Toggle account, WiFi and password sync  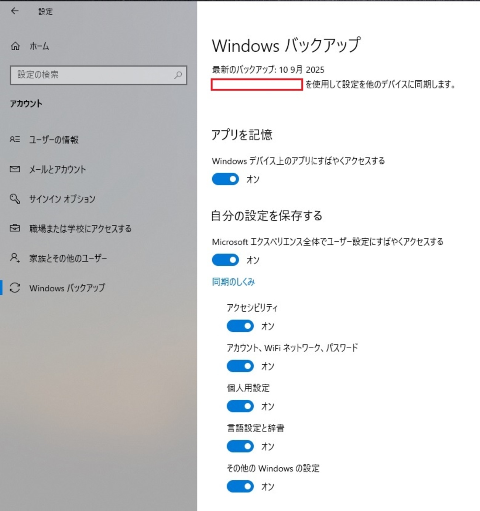[x=240, y=366]
